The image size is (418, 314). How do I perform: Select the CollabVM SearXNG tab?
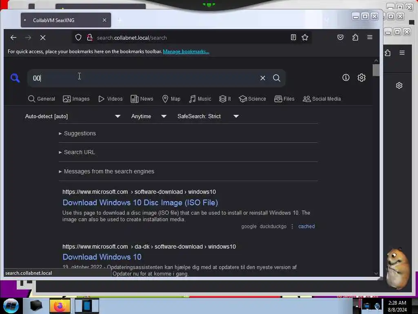coord(66,20)
